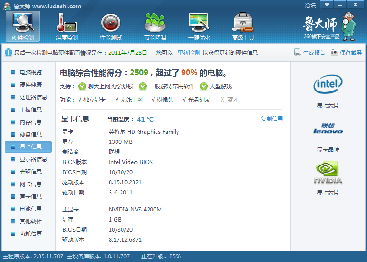Click the Intel 显卡芯片 logo
Screen dimensions: 367x262
coord(328,85)
